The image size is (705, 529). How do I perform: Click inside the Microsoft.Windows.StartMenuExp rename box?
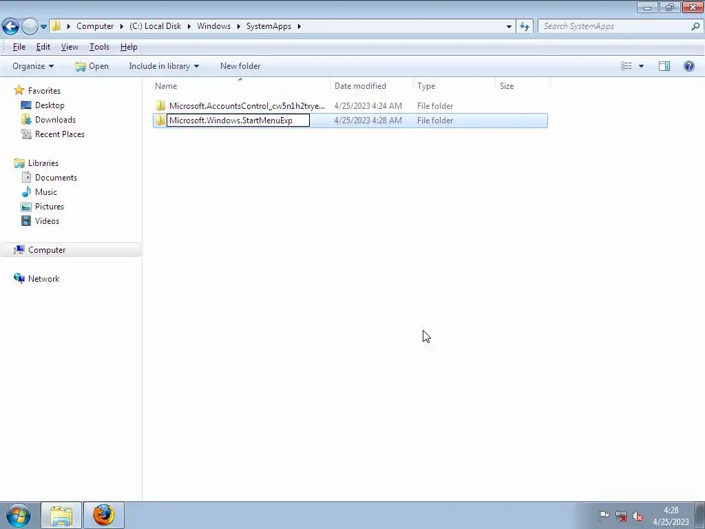[238, 121]
